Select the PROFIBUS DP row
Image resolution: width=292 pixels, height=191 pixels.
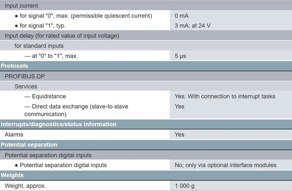click(146, 77)
